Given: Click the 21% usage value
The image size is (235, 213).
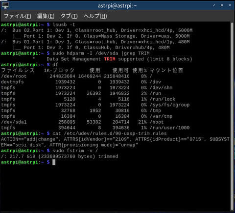Looking at the screenshot, I should tap(142, 122).
